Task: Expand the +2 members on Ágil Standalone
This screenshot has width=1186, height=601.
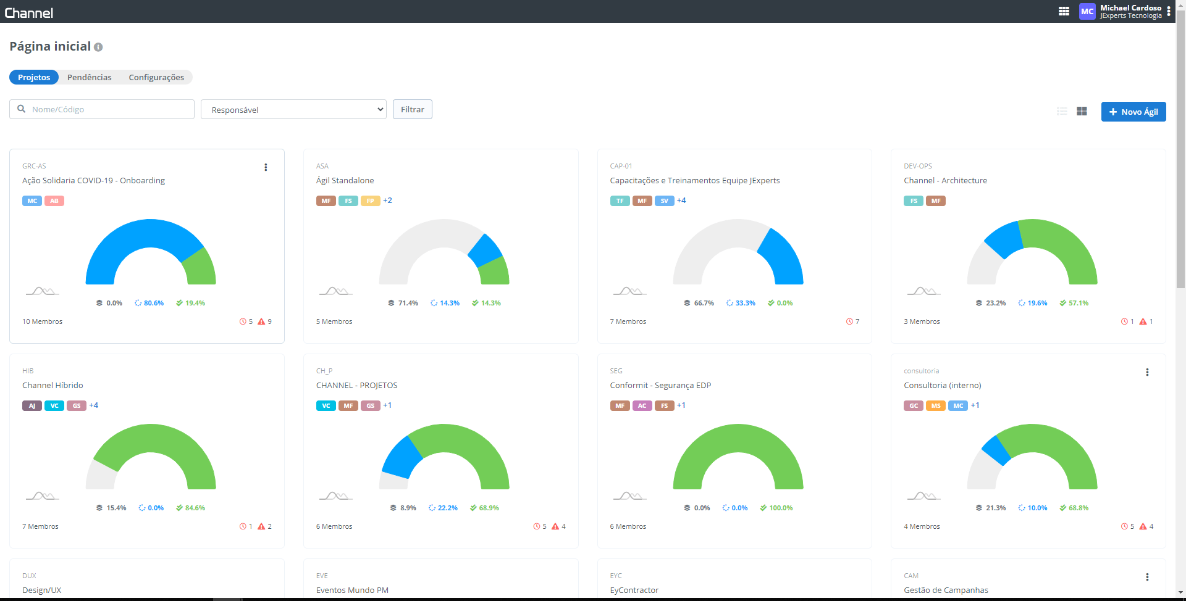Action: (x=387, y=201)
